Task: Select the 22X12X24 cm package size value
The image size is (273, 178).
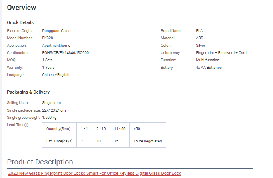Action: click(x=54, y=110)
